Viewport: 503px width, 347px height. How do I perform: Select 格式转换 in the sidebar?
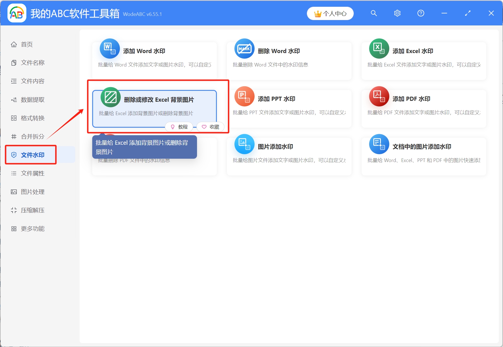[33, 118]
